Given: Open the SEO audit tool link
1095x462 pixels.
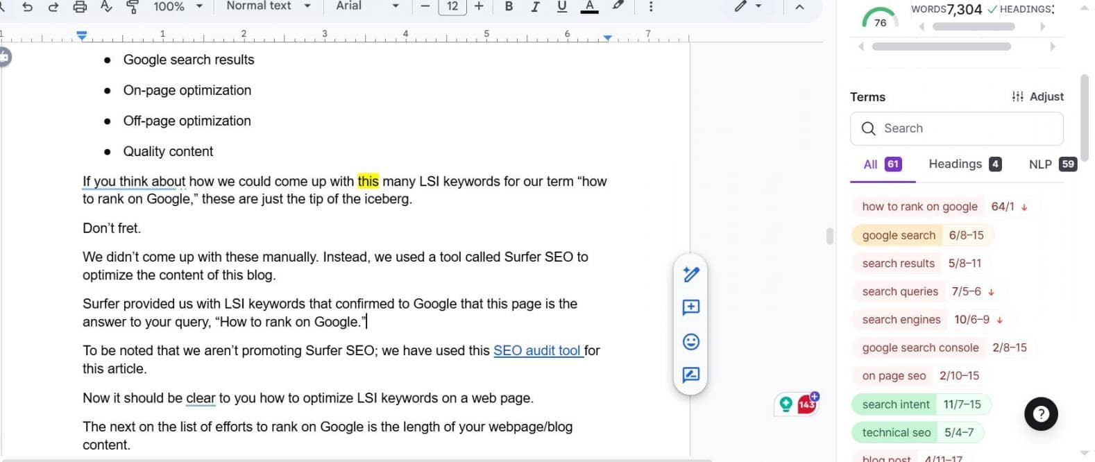Looking at the screenshot, I should (x=537, y=351).
